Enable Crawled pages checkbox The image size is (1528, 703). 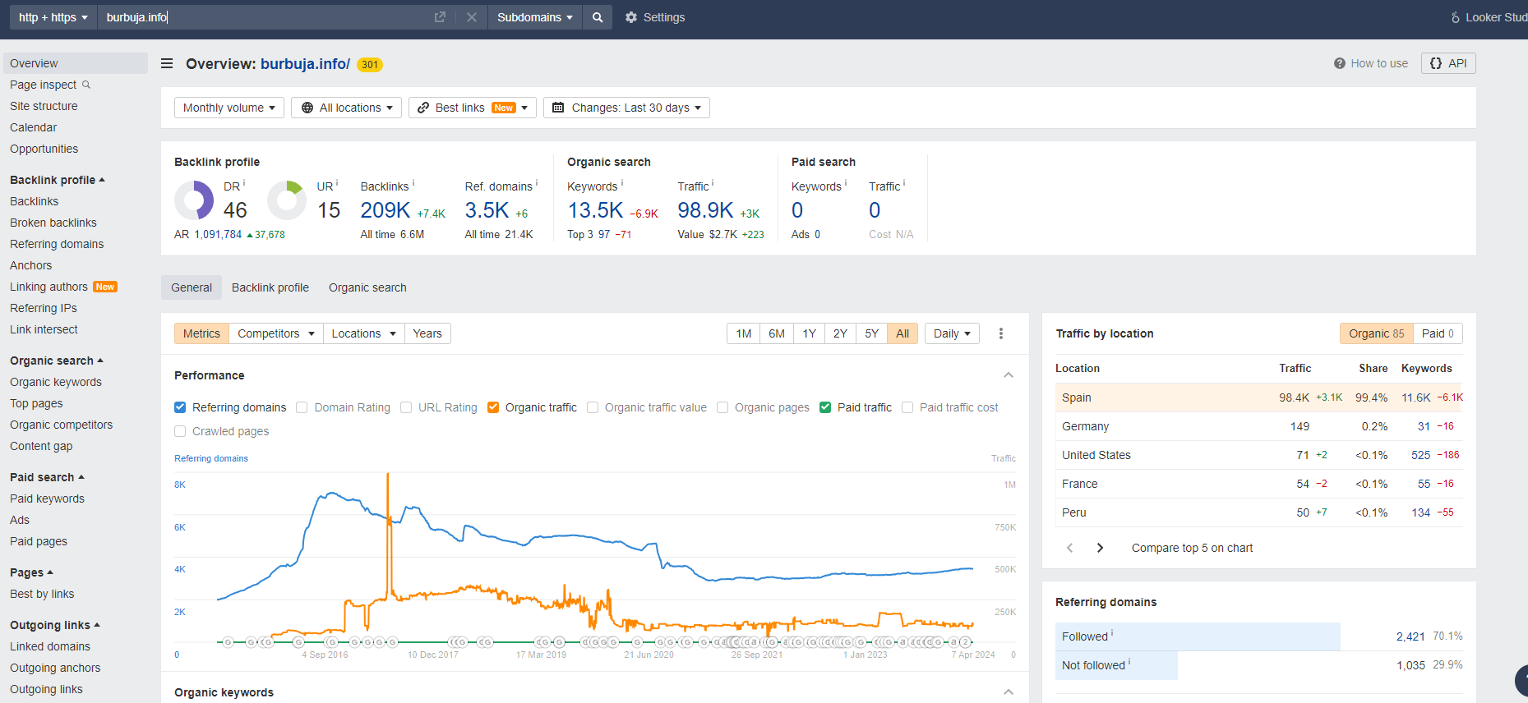point(180,431)
